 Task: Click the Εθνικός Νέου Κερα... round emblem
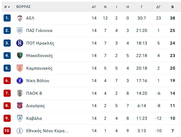point(20,131)
